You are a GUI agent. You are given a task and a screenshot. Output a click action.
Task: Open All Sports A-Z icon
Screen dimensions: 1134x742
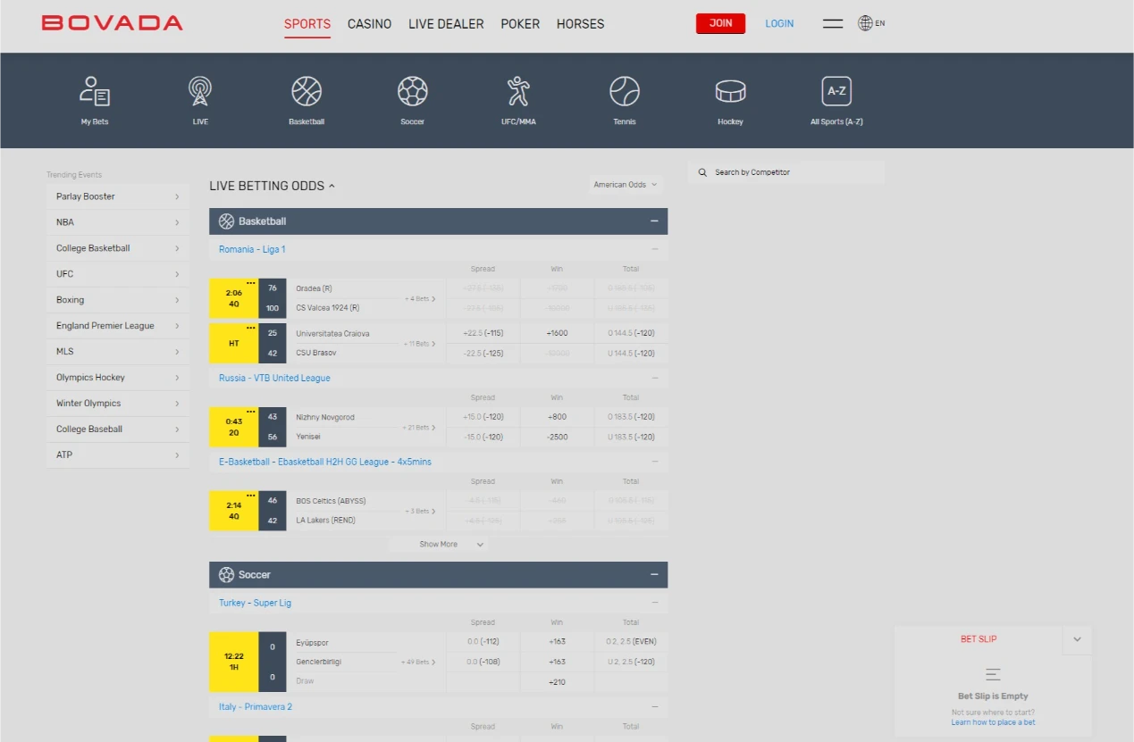(x=836, y=98)
